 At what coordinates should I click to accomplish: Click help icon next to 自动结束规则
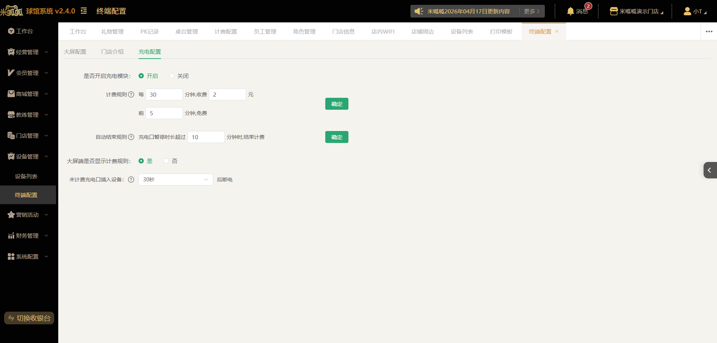tap(131, 137)
